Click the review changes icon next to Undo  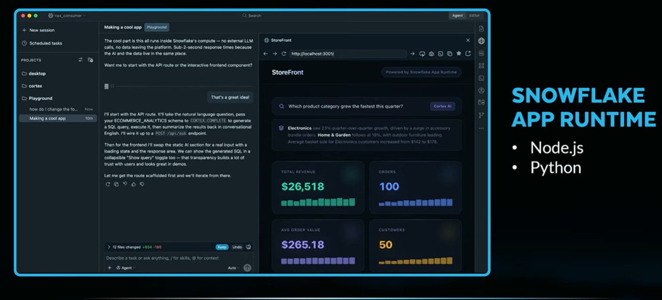pos(248,247)
